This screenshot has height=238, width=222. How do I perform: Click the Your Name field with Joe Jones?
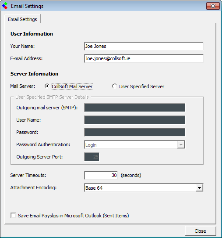point(144,46)
